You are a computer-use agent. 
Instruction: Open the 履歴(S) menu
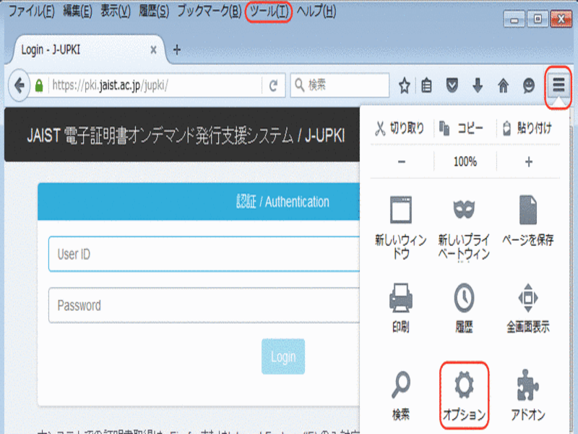(154, 12)
